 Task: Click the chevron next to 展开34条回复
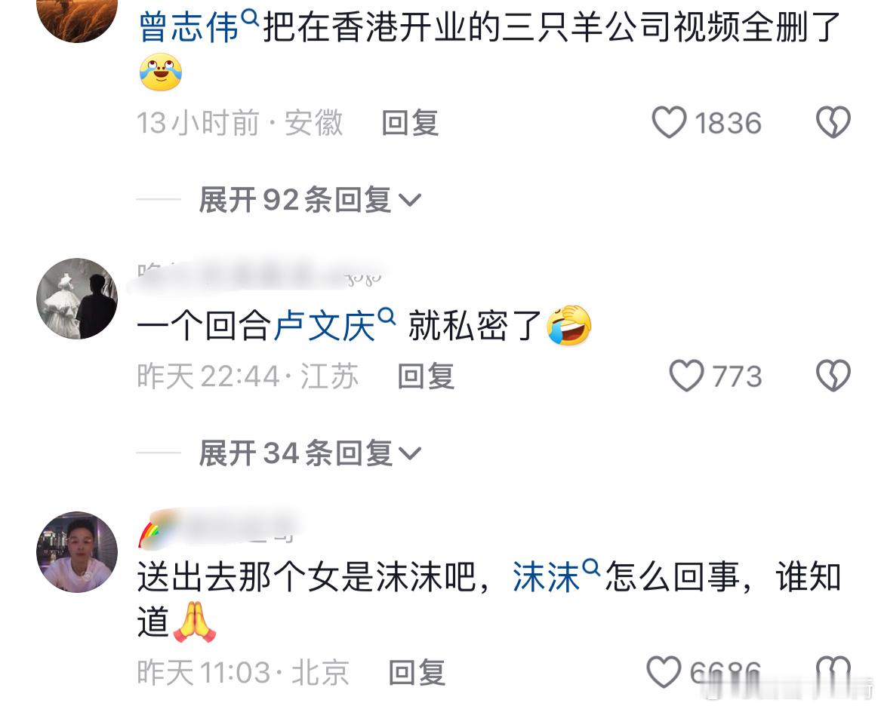(410, 453)
